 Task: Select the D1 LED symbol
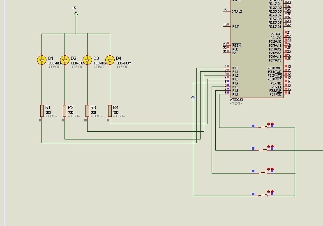pyautogui.click(x=42, y=60)
